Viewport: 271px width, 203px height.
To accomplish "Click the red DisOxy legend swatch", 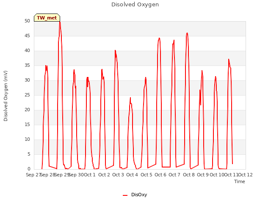I will click(x=125, y=195).
